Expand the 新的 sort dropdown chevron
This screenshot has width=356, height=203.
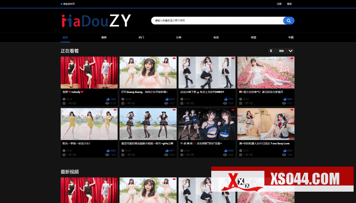tap(290, 51)
